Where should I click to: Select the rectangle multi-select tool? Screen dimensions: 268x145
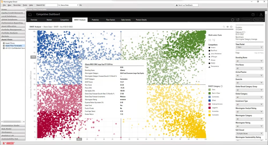(210, 40)
